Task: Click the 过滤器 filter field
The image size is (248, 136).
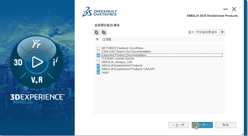Action: coord(159,40)
